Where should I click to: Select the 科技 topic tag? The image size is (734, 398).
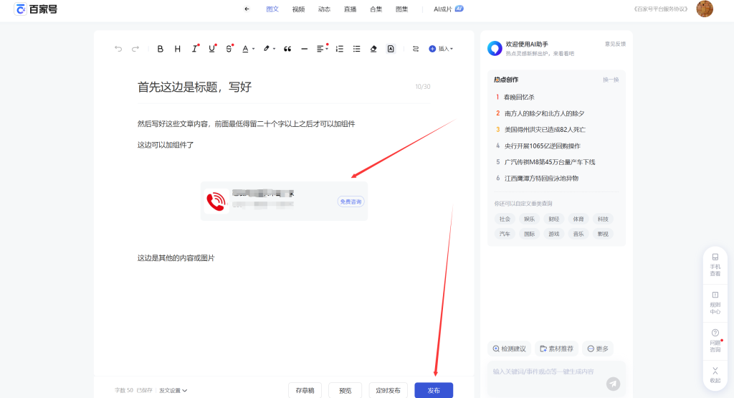coord(602,219)
